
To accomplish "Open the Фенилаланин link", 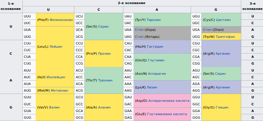I will 61,20.
